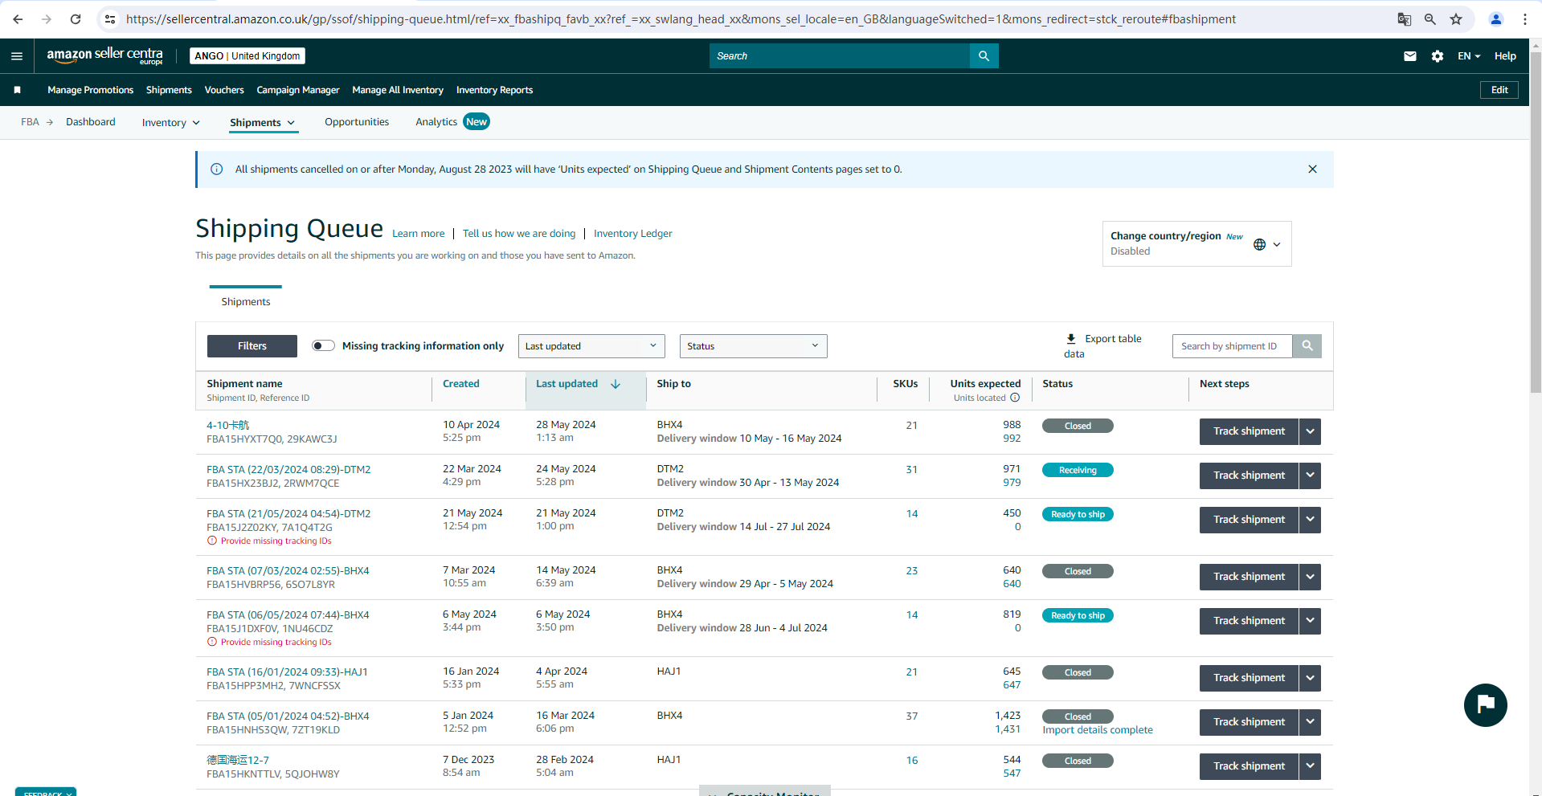
Task: Go to the Dashboard tab
Action: coord(91,122)
